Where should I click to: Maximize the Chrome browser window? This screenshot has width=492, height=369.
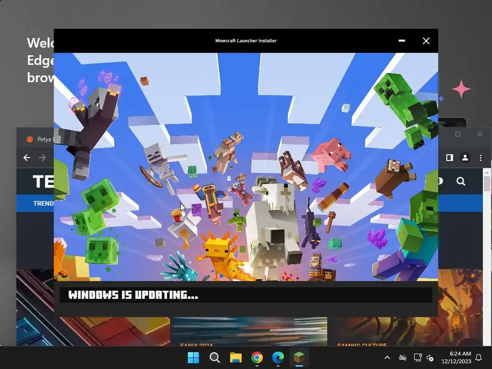pos(458,135)
